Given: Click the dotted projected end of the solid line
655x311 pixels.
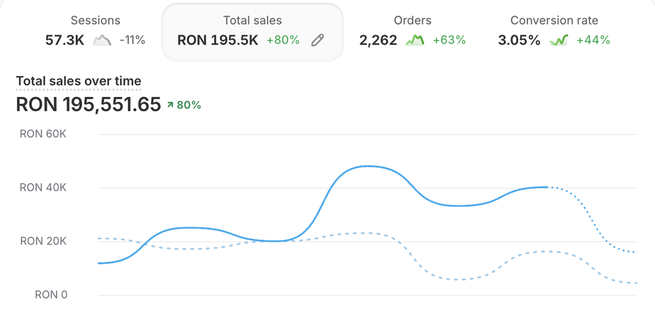Looking at the screenshot, I should 634,252.
